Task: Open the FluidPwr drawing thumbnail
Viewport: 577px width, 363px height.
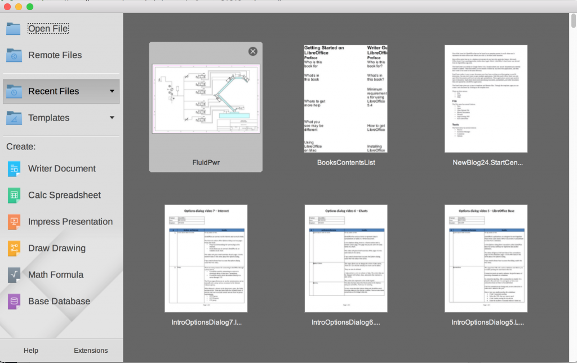Action: pos(206,99)
